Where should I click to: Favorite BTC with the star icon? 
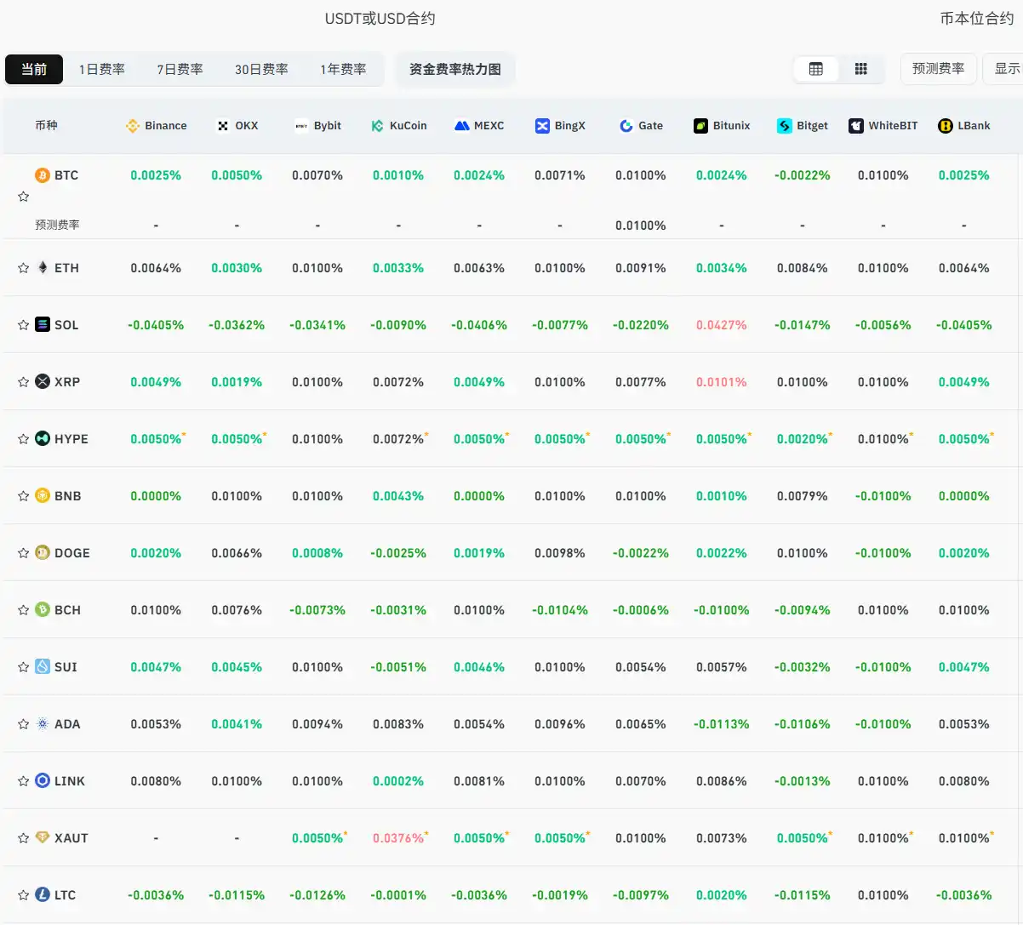pos(24,197)
